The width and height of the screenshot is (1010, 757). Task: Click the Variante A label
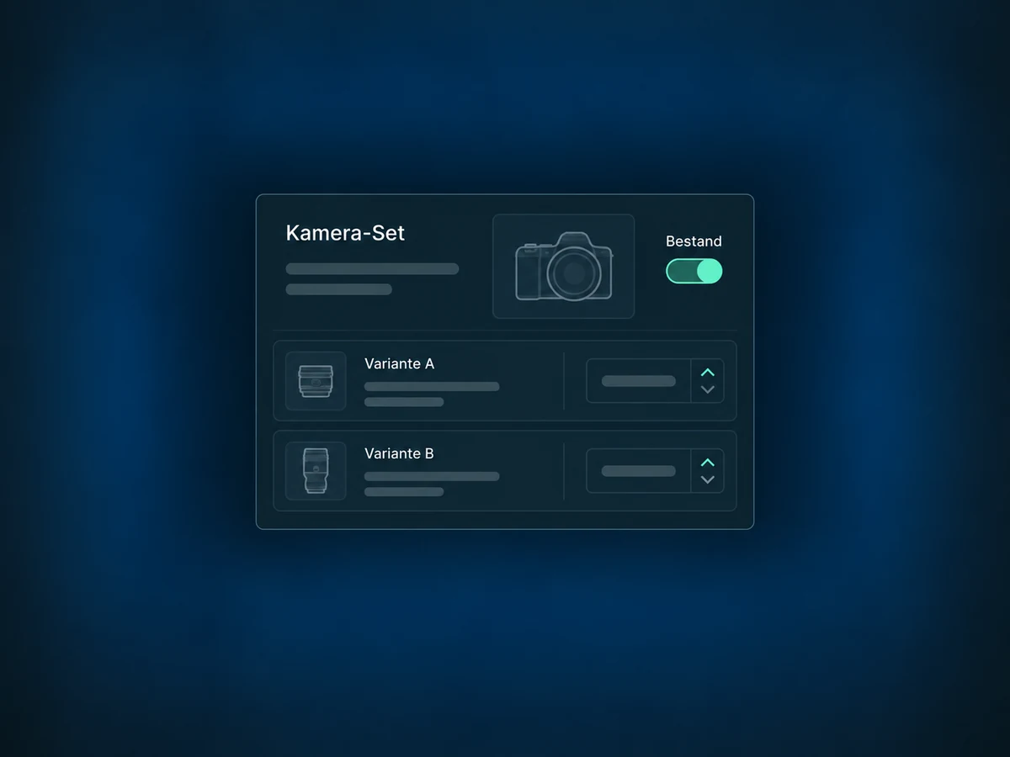[x=399, y=363]
